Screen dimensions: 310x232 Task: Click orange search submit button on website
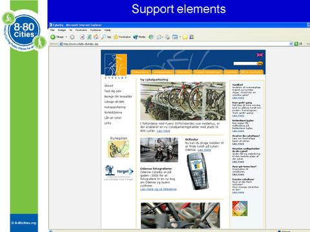pos(260,63)
